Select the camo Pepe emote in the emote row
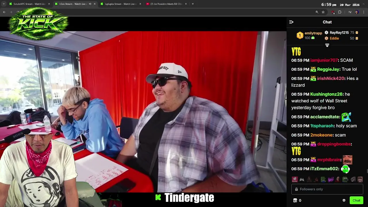The width and height of the screenshot is (368, 207). pos(345,179)
